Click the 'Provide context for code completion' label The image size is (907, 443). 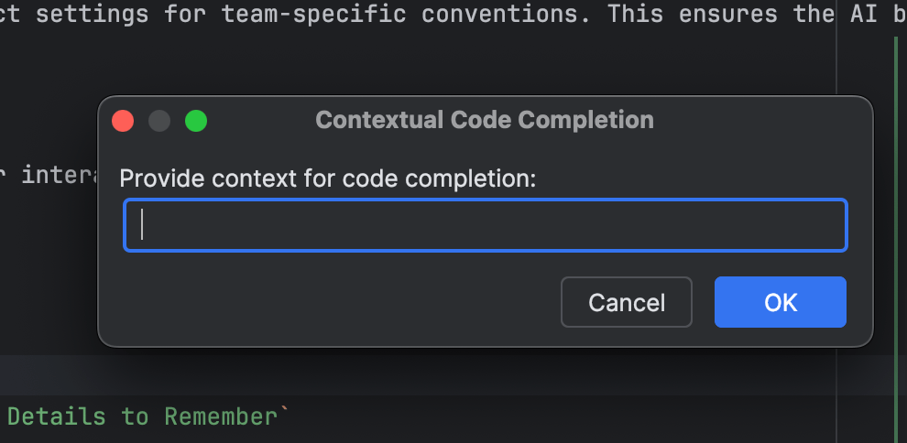coord(327,178)
